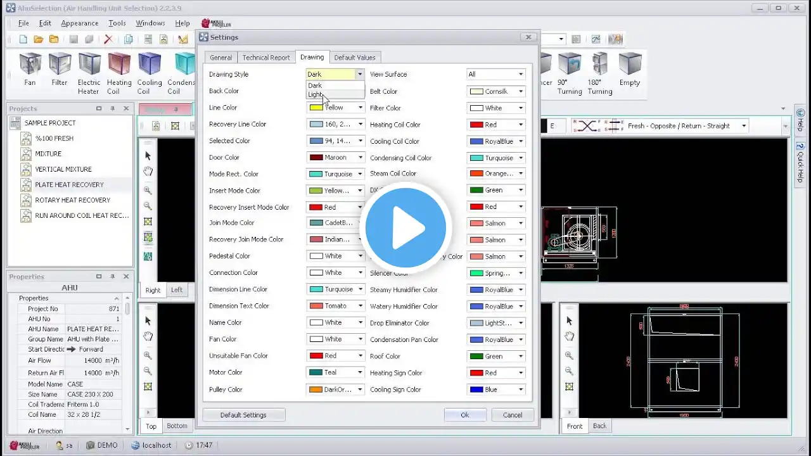Viewport: 811px width, 456px height.
Task: Add an Empty module
Action: point(630,70)
